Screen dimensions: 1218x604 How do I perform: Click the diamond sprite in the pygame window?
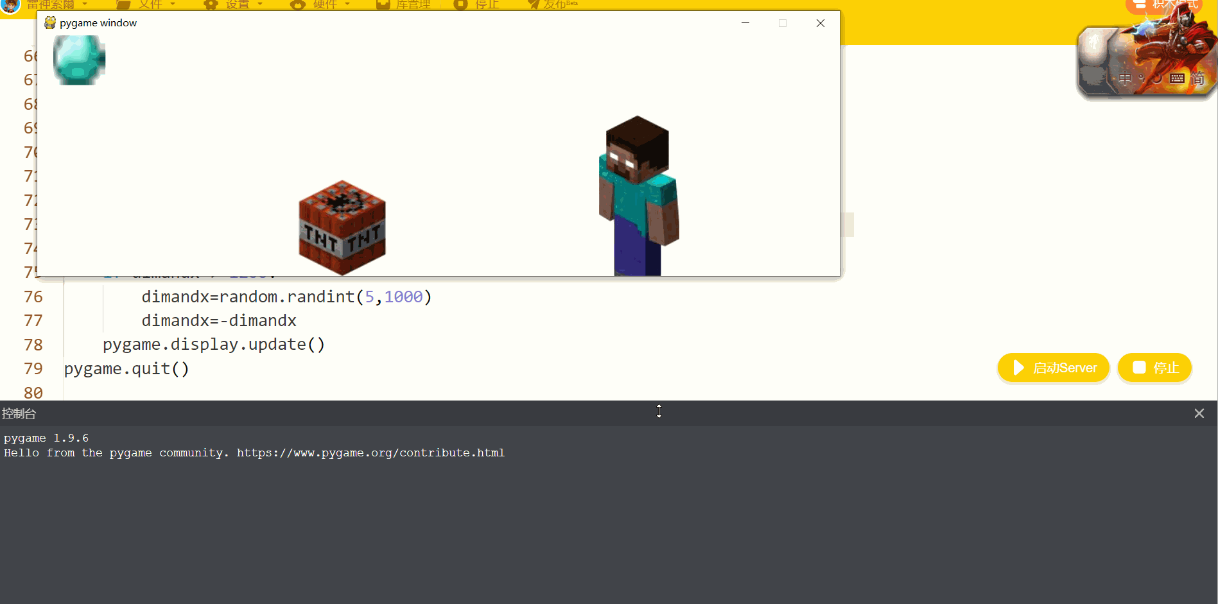coord(79,60)
